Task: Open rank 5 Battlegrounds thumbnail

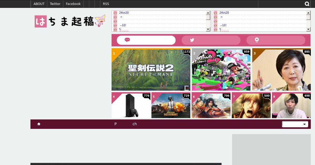Action: [171, 105]
